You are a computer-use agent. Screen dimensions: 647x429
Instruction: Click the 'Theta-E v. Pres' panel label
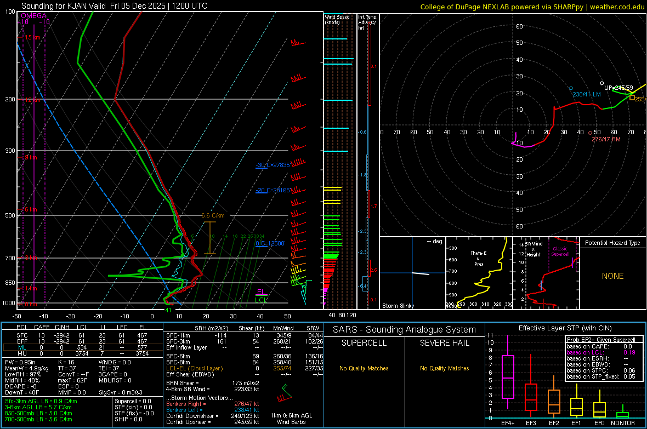(479, 258)
